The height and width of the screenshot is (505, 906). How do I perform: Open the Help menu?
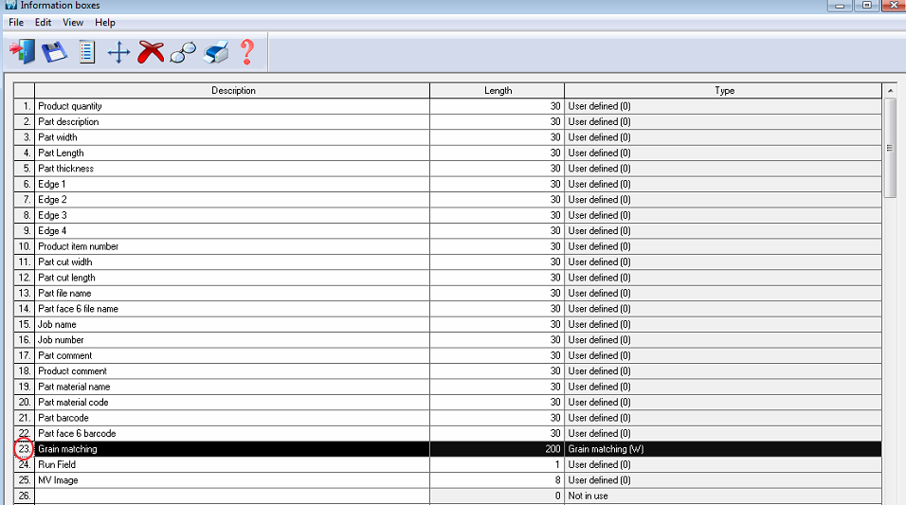coord(105,22)
